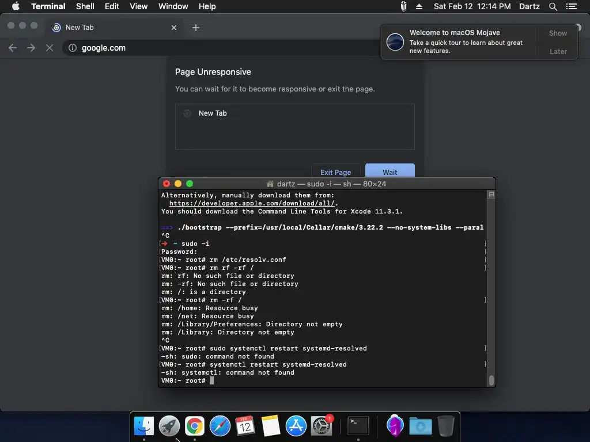Open the Window menu
The image size is (590, 442).
173,6
